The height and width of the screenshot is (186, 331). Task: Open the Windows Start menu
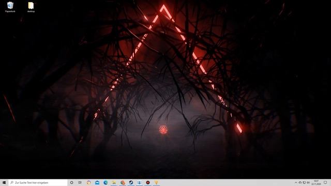click(x=4, y=182)
